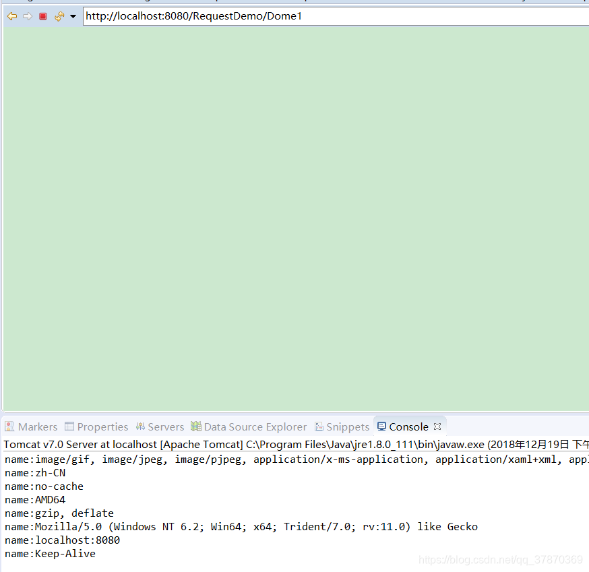Close the Console tab
The width and height of the screenshot is (589, 572).
coord(437,426)
